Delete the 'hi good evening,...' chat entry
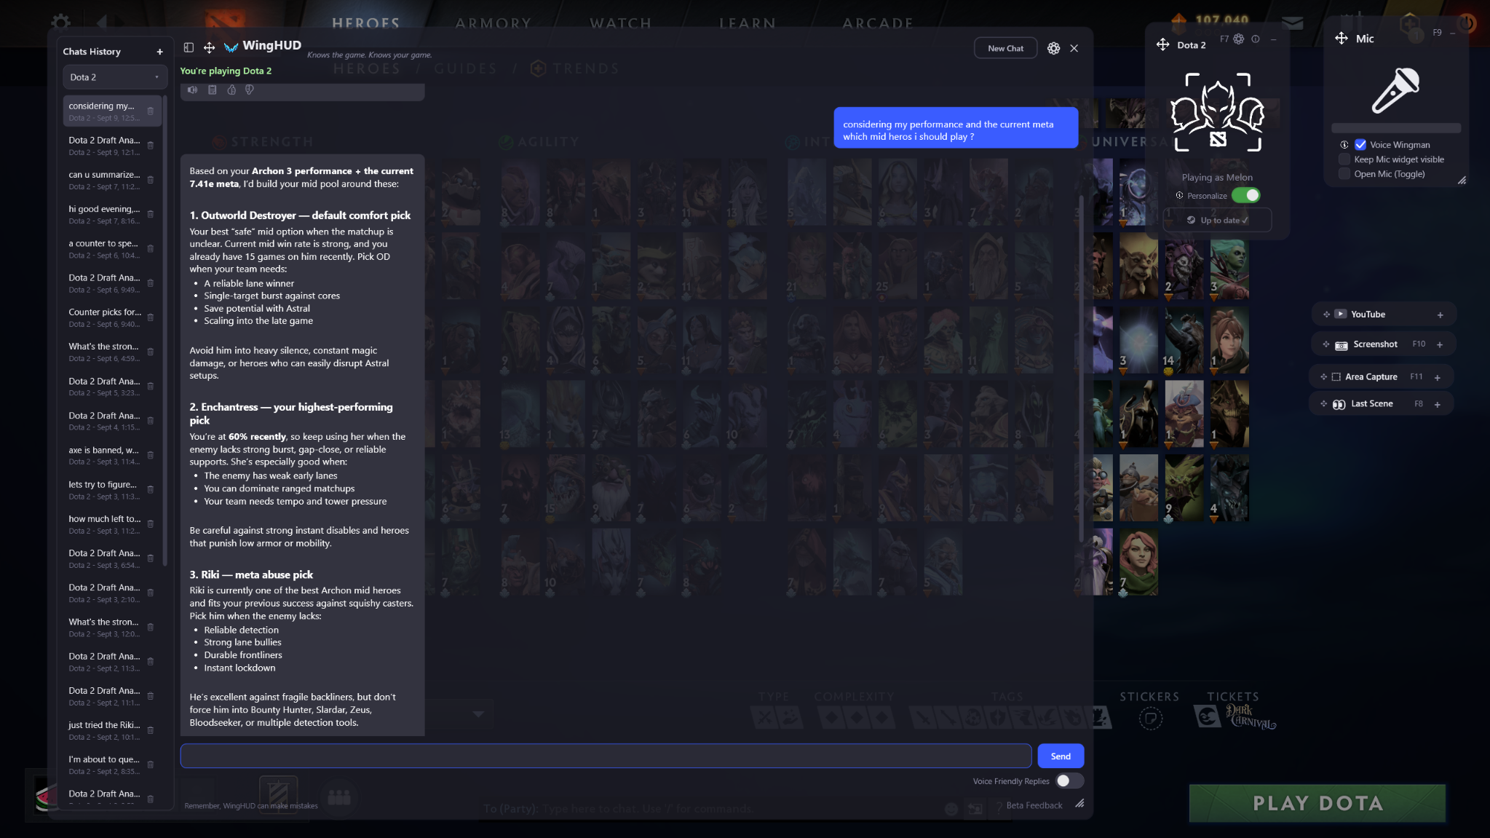This screenshot has height=838, width=1490. (x=151, y=214)
